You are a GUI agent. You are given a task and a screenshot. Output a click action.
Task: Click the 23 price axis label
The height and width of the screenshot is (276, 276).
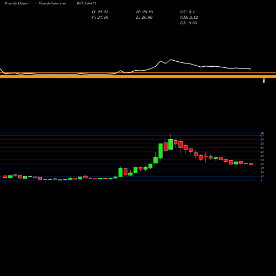tap(262, 168)
